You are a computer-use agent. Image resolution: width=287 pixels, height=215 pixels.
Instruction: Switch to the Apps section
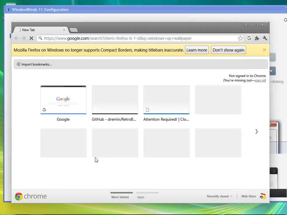click(x=141, y=197)
